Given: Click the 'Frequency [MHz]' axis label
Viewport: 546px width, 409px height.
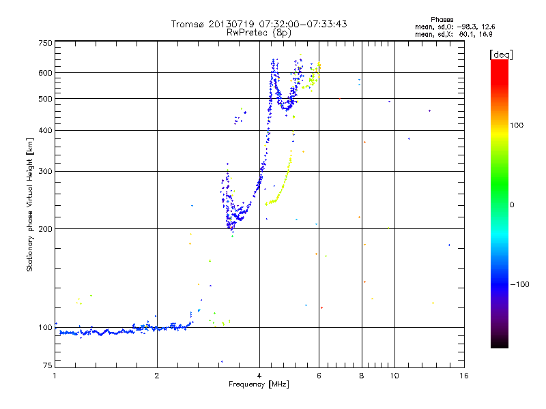Looking at the screenshot, I should coord(259,384).
